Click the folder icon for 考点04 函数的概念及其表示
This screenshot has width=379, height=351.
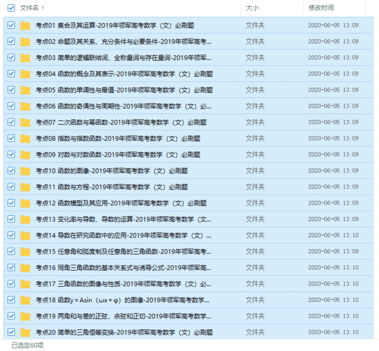tap(25, 74)
